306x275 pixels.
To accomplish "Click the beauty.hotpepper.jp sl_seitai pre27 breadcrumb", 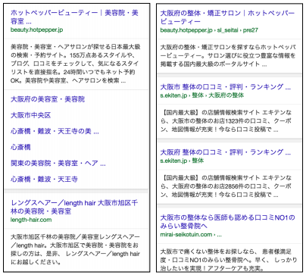I will pyautogui.click(x=209, y=30).
